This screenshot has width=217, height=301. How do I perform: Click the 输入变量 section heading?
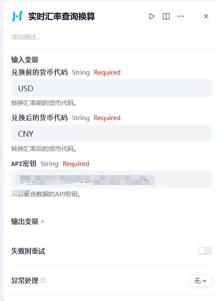25,60
